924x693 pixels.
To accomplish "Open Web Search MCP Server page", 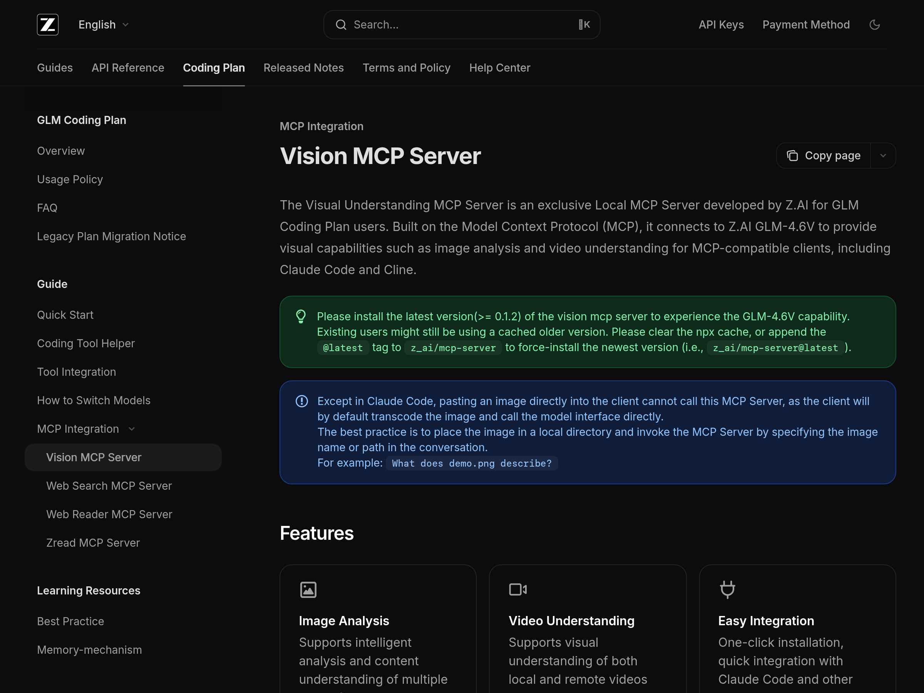I will pos(109,486).
